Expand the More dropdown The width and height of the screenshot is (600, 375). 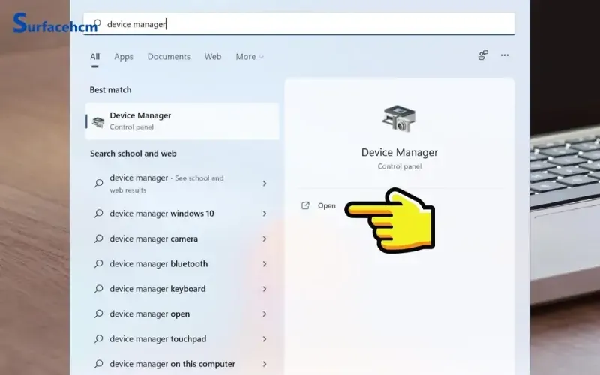click(x=250, y=57)
